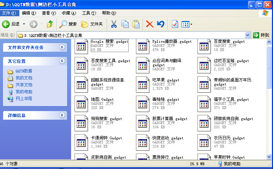Click 我的电脑 in the status bar
Image resolution: width=273 pixels, height=169 pixels.
229,164
